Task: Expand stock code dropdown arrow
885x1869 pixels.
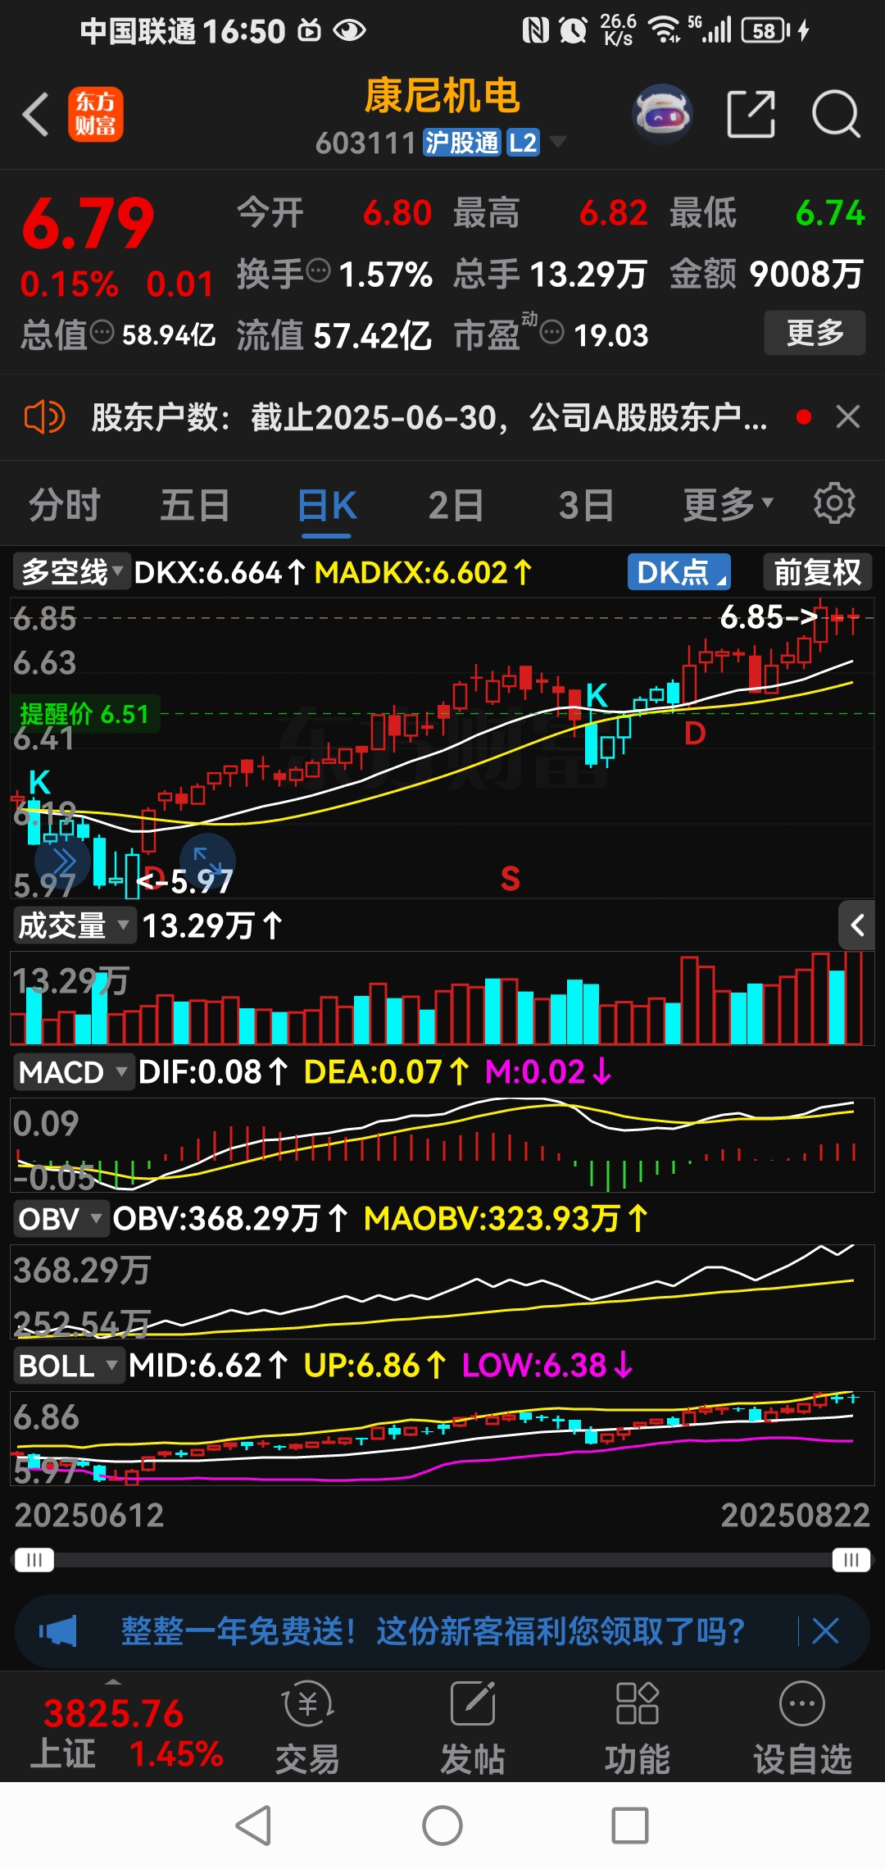Action: click(x=558, y=142)
